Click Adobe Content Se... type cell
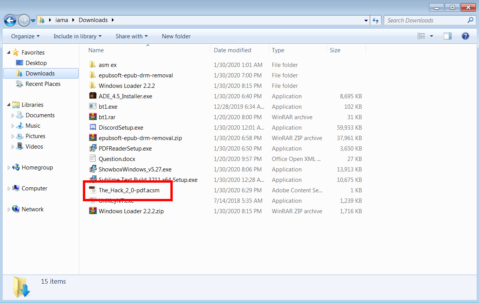 pyautogui.click(x=297, y=190)
